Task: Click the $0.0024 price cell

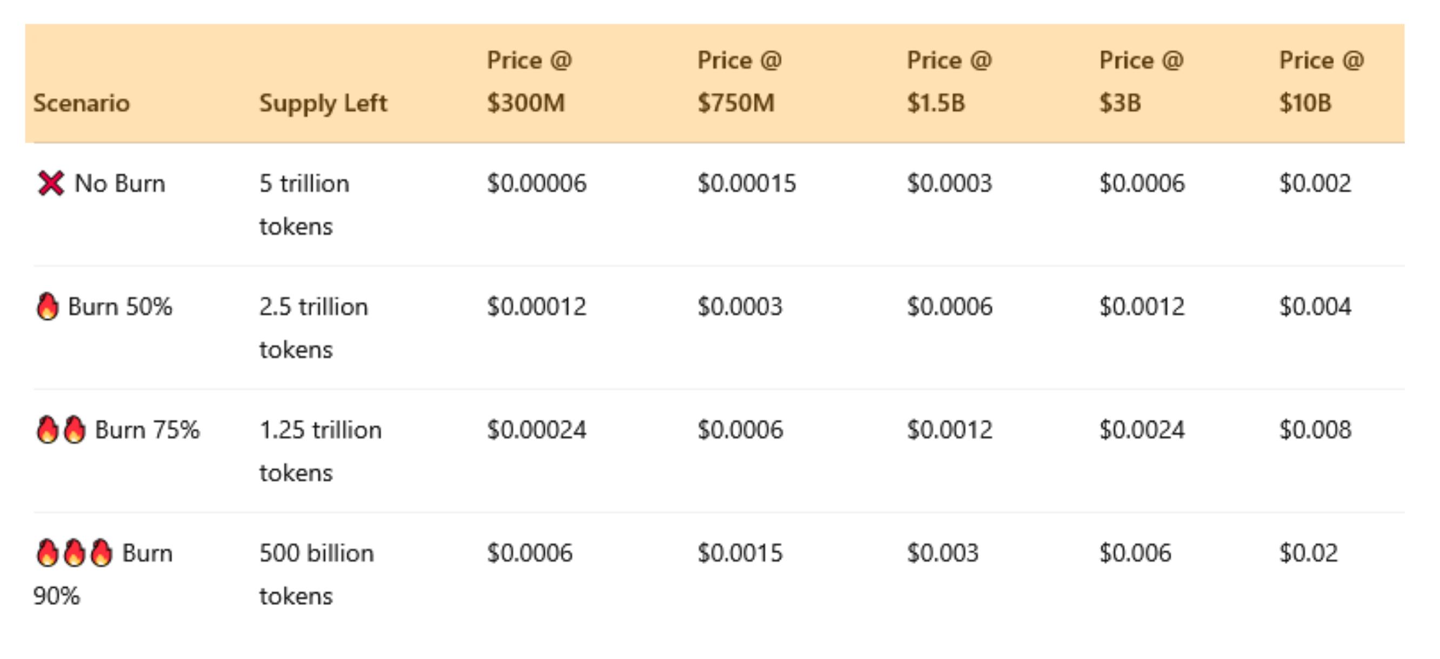Action: click(1142, 430)
